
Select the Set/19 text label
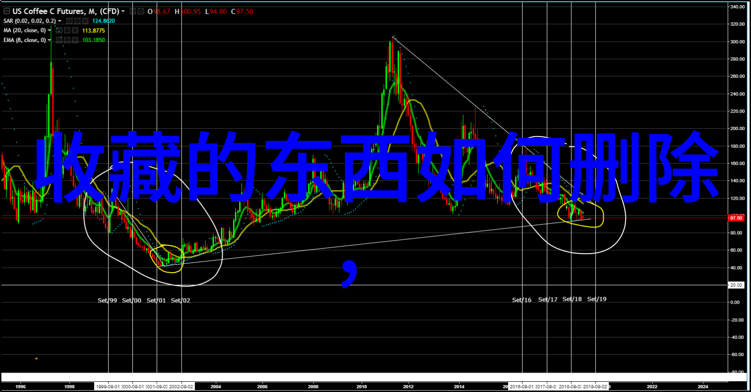[597, 299]
